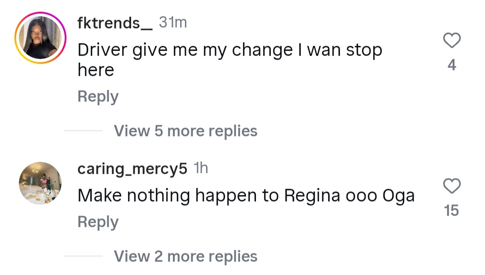Select the 'Make nothing happen to Regina' comment text
The image size is (485, 275).
tap(246, 196)
